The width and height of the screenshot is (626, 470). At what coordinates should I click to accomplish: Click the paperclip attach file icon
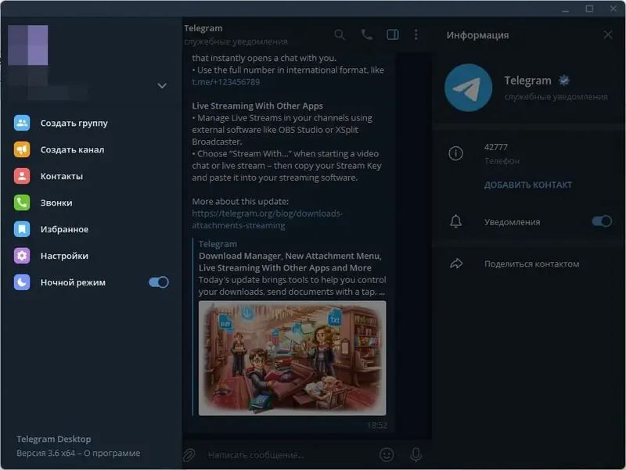pyautogui.click(x=189, y=455)
